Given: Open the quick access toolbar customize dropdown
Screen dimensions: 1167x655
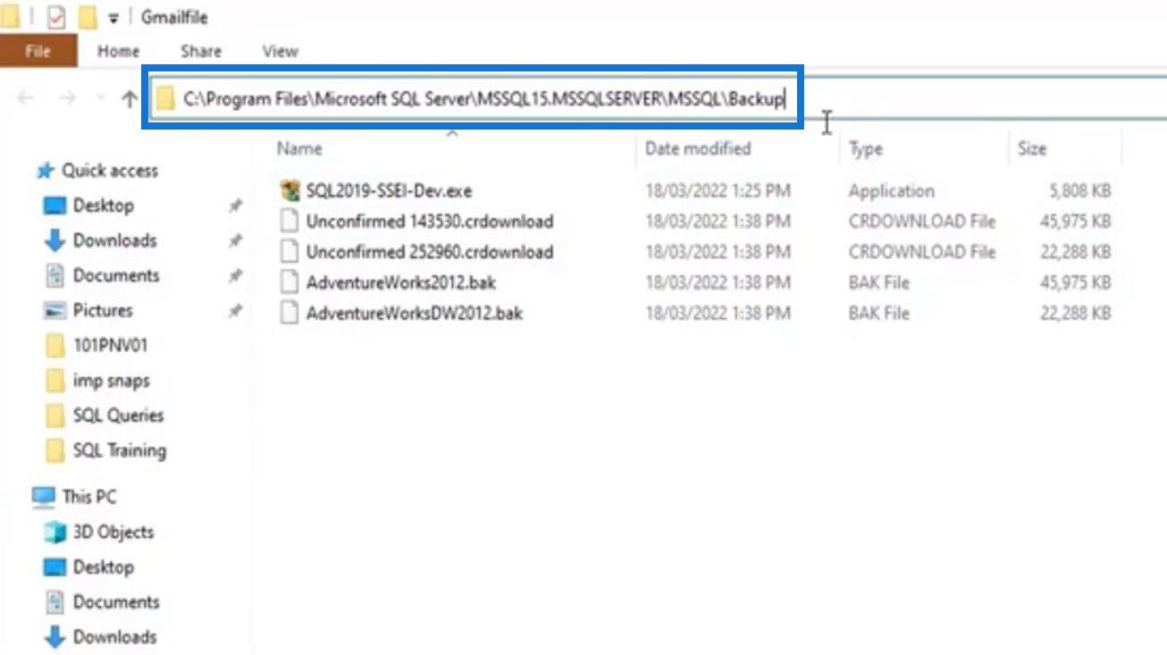Looking at the screenshot, I should tap(113, 18).
